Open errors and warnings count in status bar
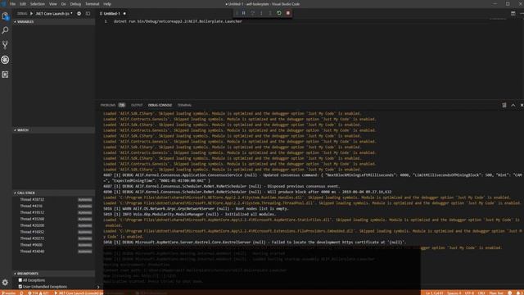The height and width of the screenshot is (295, 524). (x=38, y=293)
